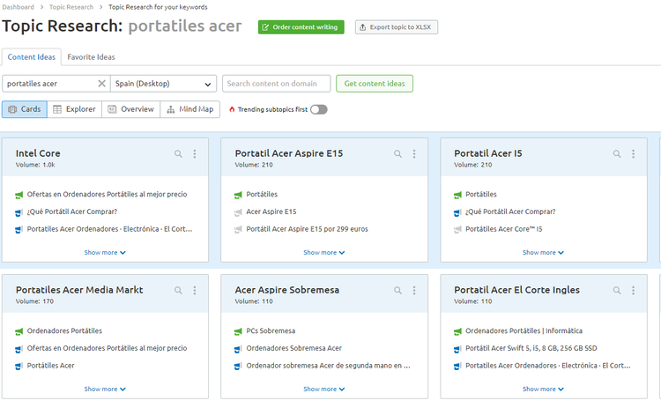Expand Show more on Portatil Acer Aspire E15 card
The width and height of the screenshot is (661, 408).
point(324,253)
